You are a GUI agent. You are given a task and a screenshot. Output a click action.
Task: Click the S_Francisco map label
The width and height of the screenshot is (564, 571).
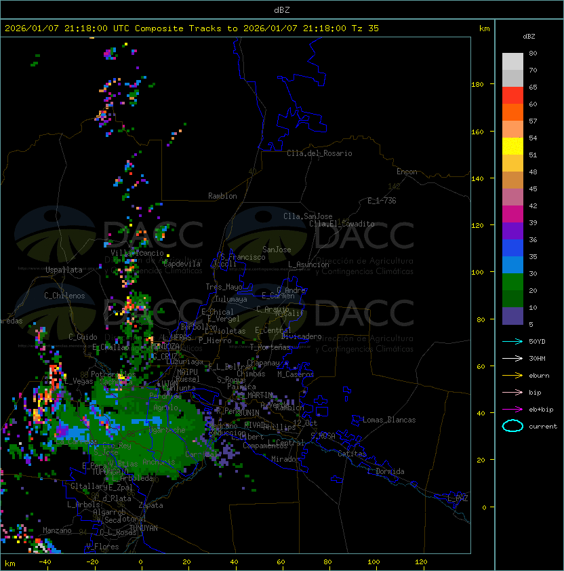coord(243,257)
